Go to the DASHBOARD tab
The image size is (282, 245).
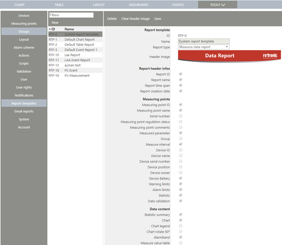[x=138, y=5]
